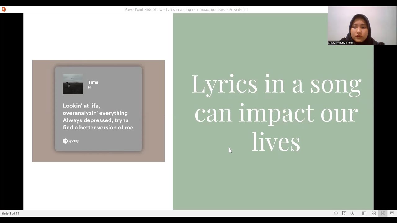Advance to the next slide
The width and height of the screenshot is (397, 223).
pyautogui.click(x=352, y=213)
